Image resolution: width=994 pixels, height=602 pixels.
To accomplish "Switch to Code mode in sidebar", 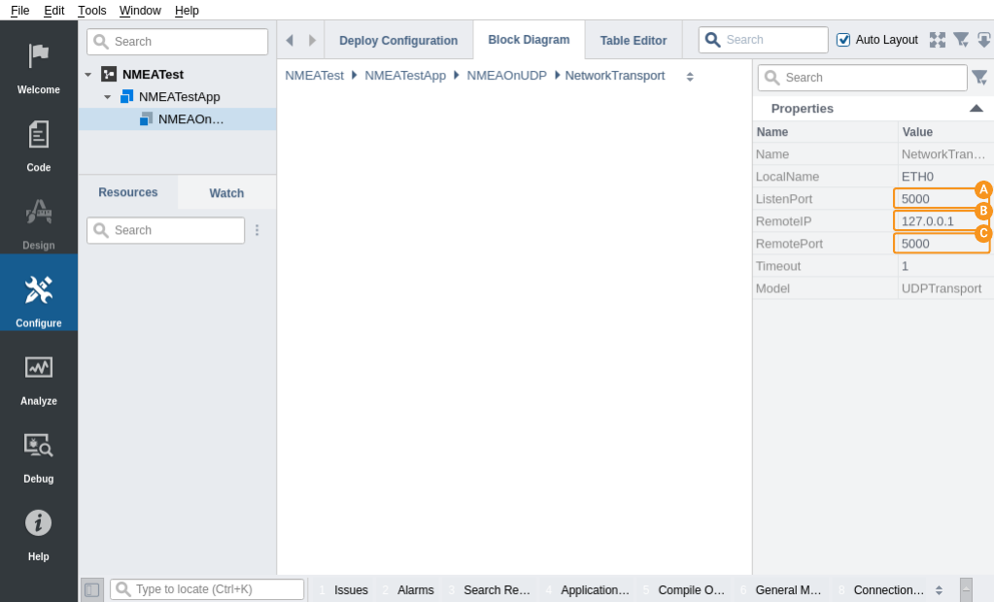I will (39, 144).
